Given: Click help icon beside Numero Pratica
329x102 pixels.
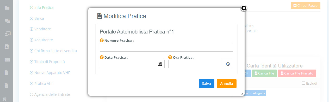Looking at the screenshot, I should 102,40.
